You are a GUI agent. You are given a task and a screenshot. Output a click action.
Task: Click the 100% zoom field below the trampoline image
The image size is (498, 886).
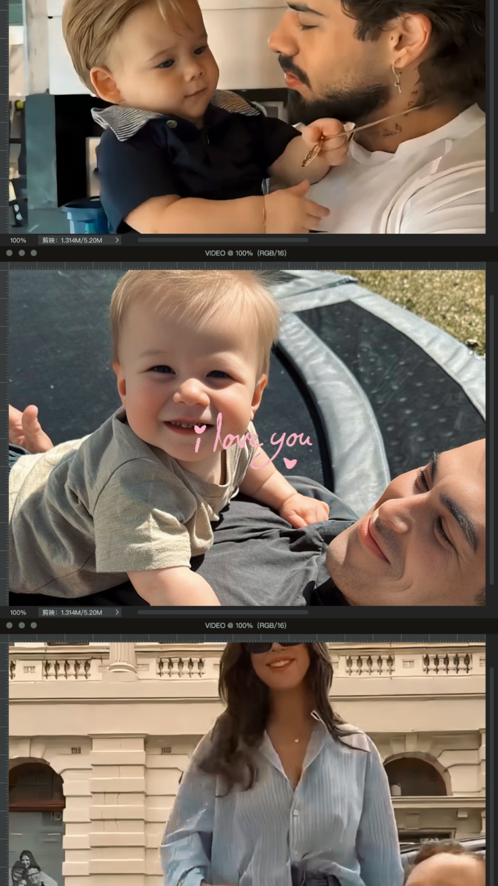18,612
